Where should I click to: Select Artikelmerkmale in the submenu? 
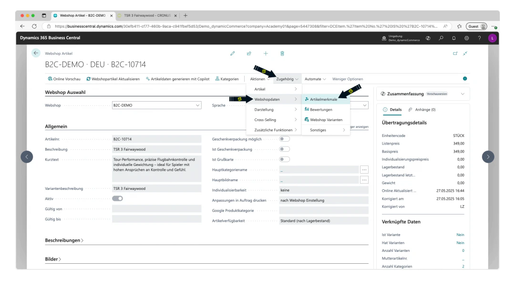tap(326, 99)
